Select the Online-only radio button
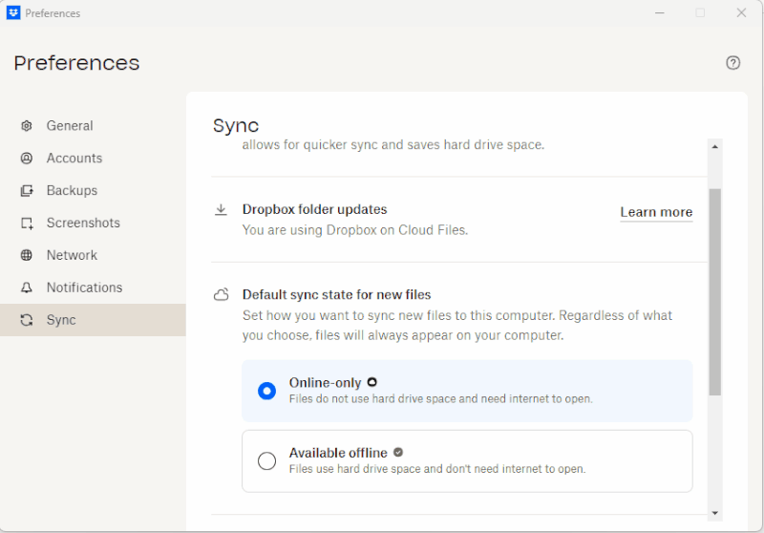The image size is (764, 533). 267,391
